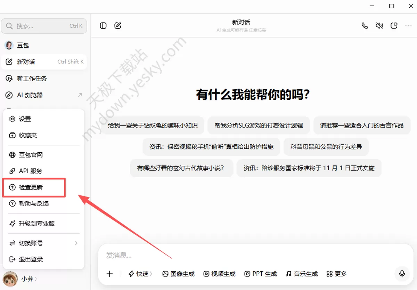The image size is (417, 290).
Task: Click news suggestion about 手机偷听
Action: (x=211, y=147)
